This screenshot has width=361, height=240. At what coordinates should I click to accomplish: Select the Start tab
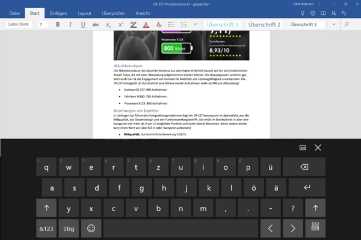point(34,13)
